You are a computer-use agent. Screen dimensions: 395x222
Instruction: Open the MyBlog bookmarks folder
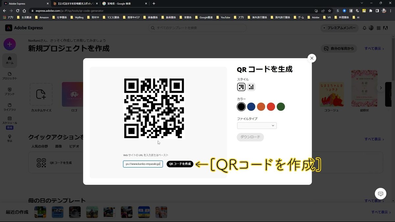pyautogui.click(x=77, y=17)
